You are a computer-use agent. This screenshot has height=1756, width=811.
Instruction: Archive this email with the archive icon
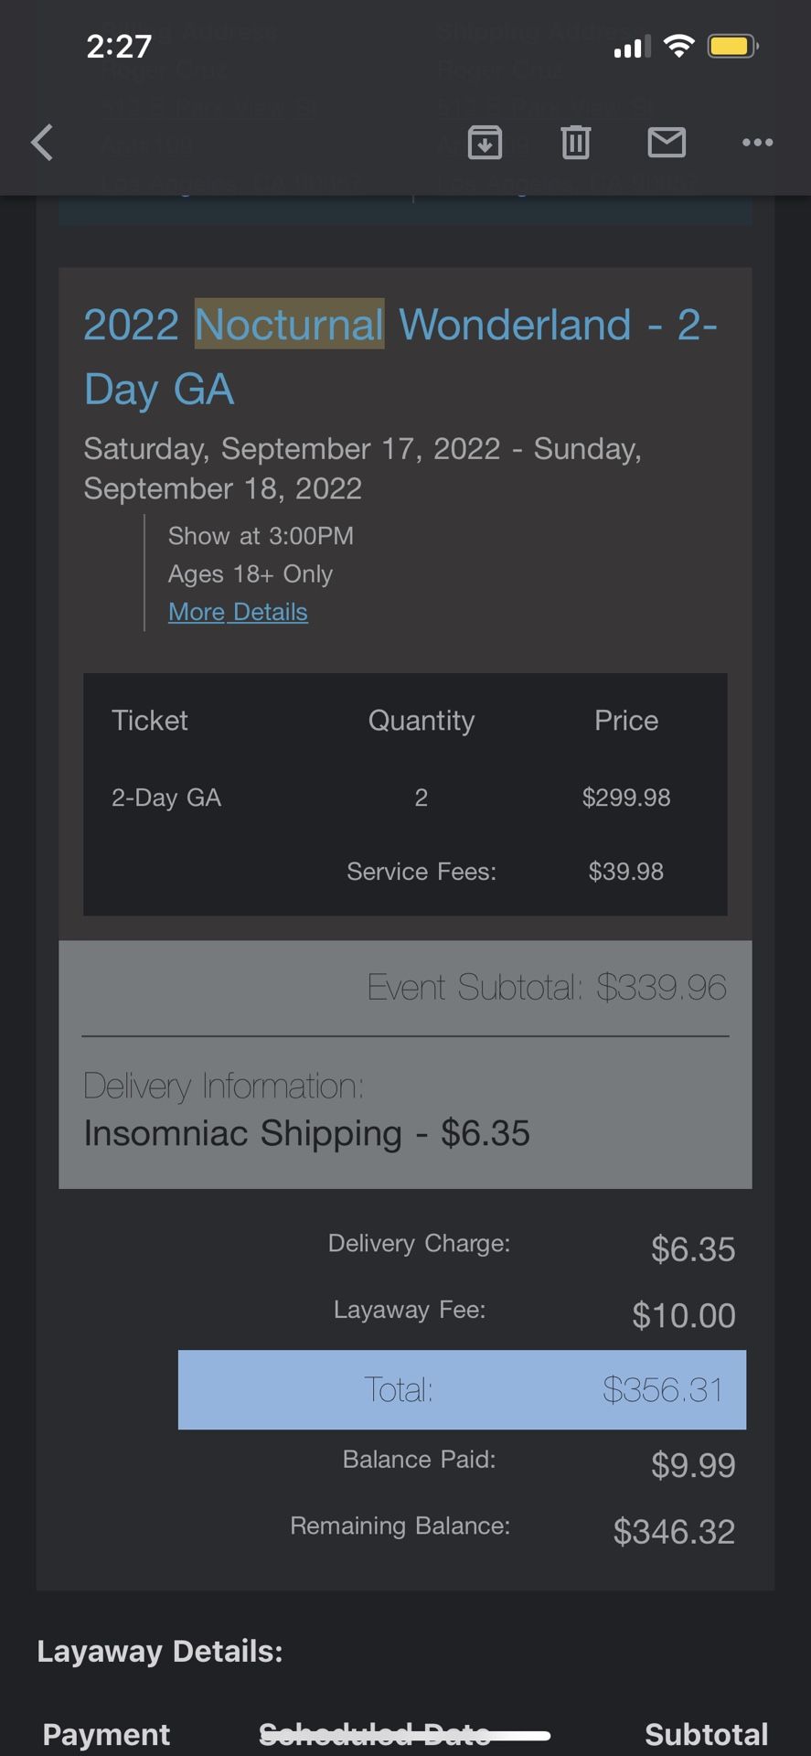coord(485,143)
